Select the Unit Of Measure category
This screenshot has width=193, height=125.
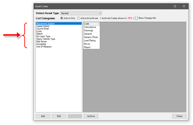point(44,47)
